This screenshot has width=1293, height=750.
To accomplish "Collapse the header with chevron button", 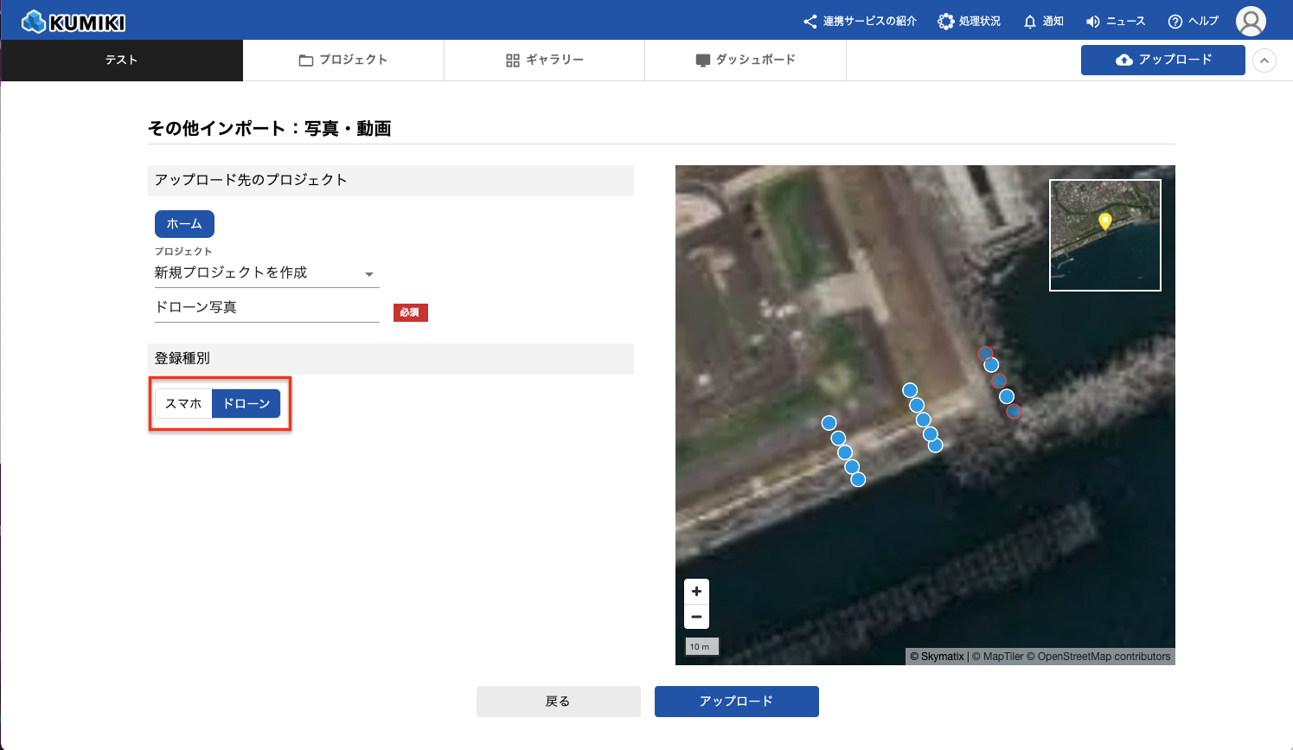I will pos(1264,61).
